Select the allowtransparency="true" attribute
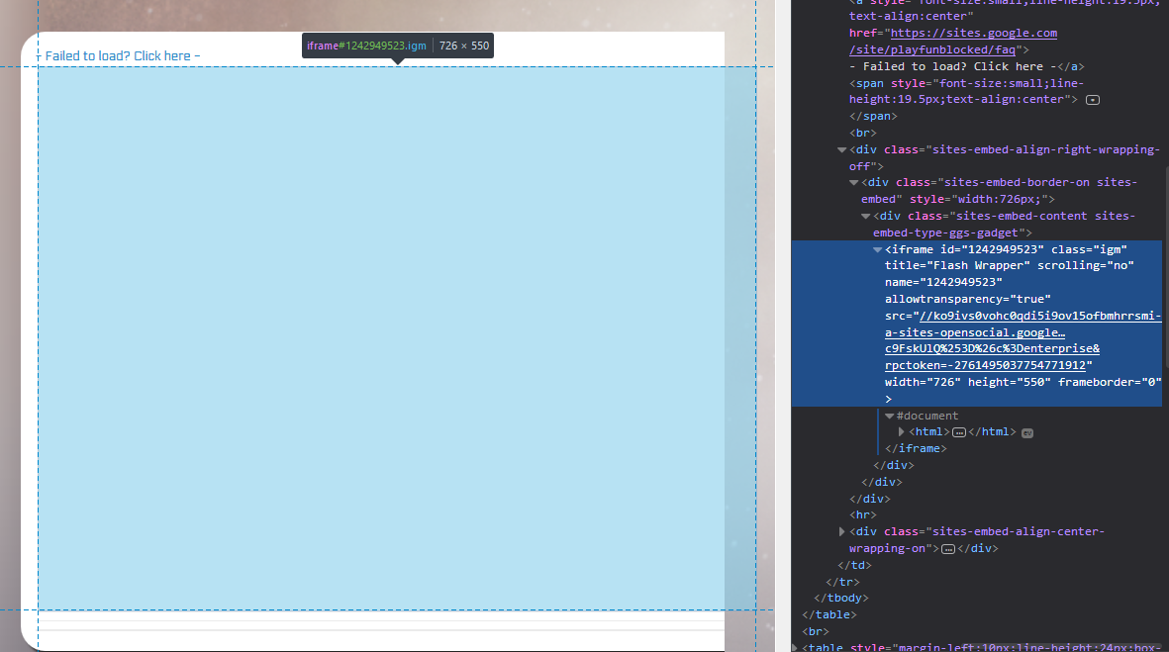Screen dimensions: 1169x652 (968, 299)
